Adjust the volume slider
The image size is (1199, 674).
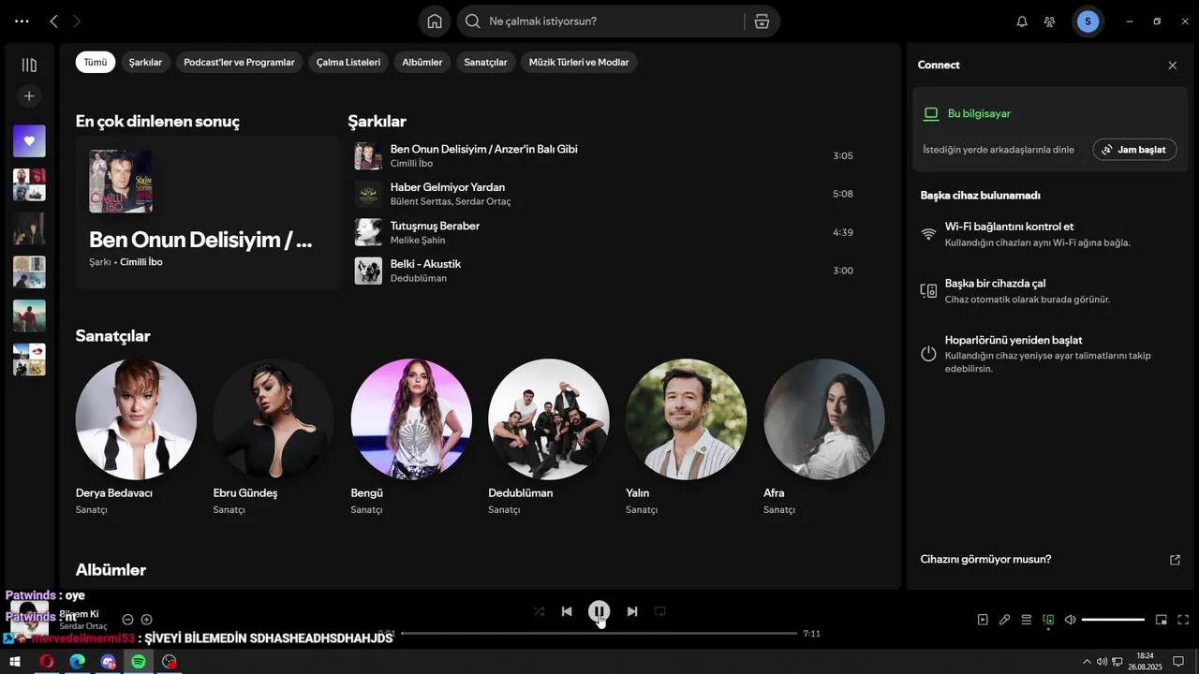(1113, 620)
